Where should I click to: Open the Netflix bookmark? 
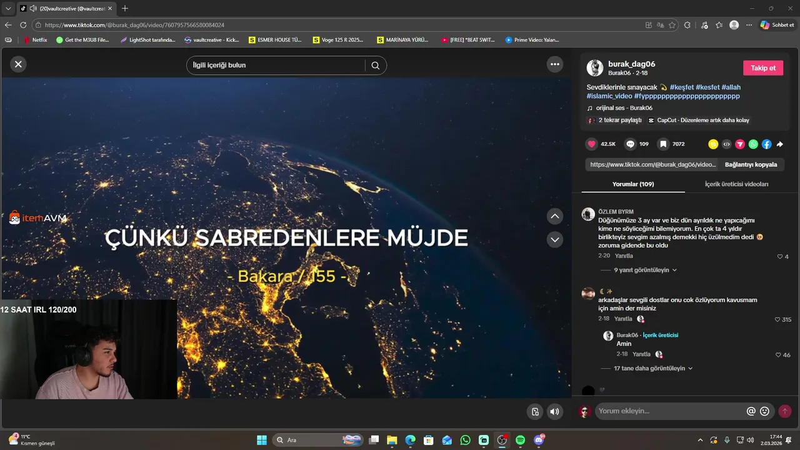coord(35,40)
